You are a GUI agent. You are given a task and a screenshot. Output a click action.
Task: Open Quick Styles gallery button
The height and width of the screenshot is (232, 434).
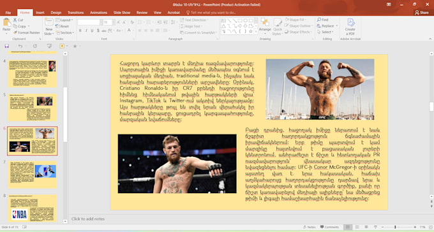click(x=278, y=27)
